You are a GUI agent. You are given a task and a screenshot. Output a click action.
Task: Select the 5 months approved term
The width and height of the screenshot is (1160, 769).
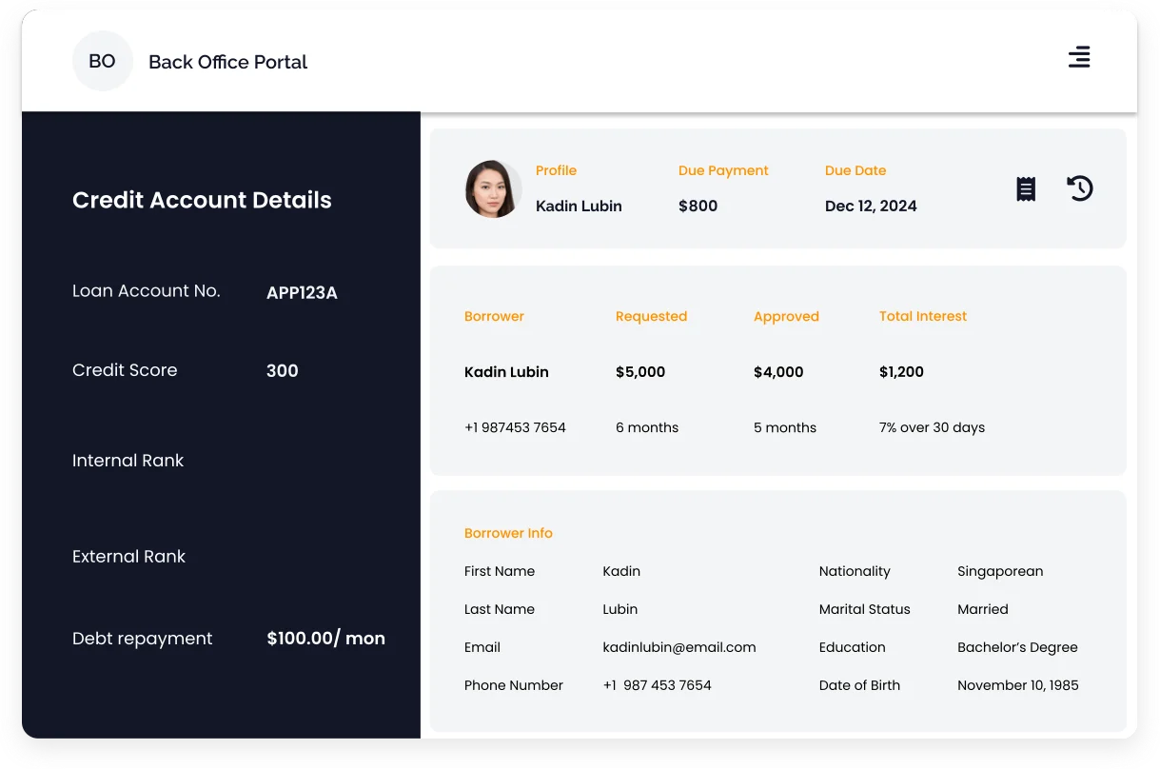coord(785,427)
